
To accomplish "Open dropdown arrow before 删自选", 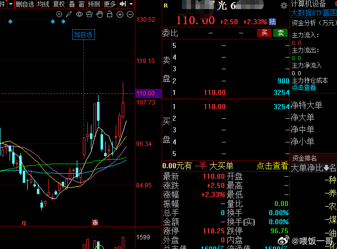I will [x=11, y=4].
